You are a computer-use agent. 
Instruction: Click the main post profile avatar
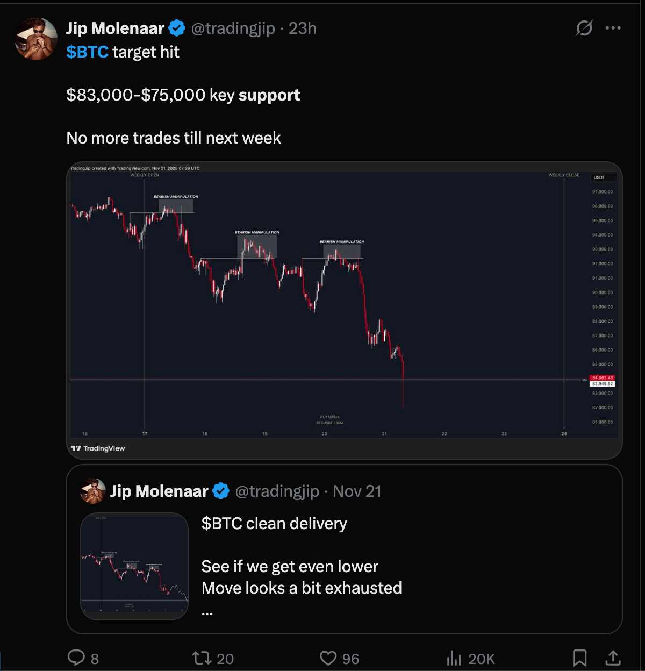(37, 39)
